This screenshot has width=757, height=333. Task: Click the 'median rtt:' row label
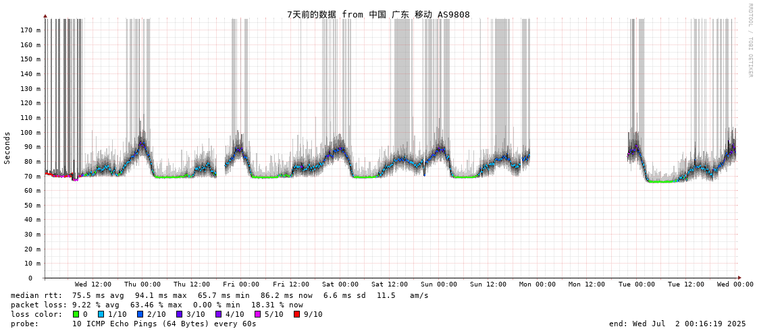(x=36, y=295)
